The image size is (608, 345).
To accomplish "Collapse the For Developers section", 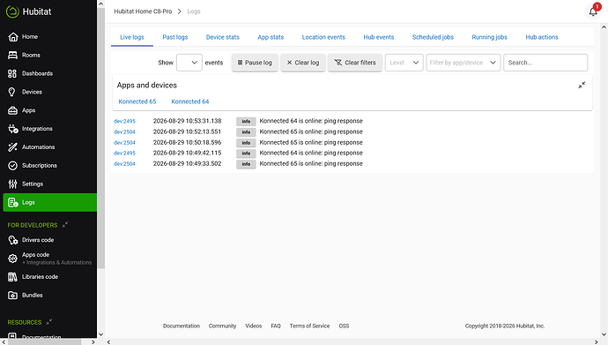I will tap(64, 225).
